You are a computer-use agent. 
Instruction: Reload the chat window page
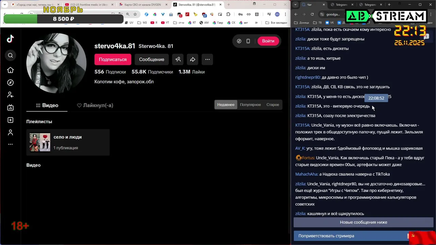(x=312, y=14)
